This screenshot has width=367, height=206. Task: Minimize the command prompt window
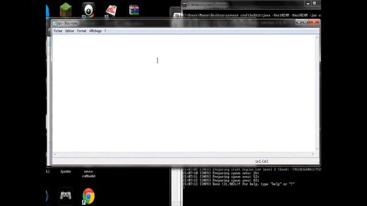pyautogui.click(x=308, y=3)
